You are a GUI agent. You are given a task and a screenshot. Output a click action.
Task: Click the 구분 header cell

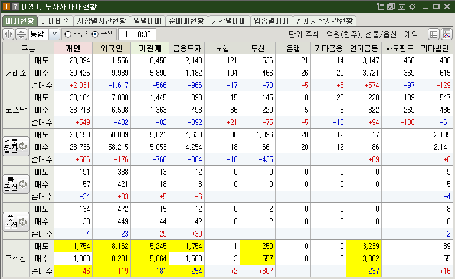[x=28, y=48]
